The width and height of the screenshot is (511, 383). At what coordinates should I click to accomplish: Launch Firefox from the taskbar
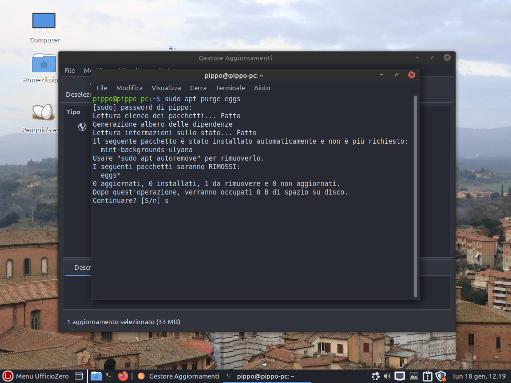coord(123,376)
